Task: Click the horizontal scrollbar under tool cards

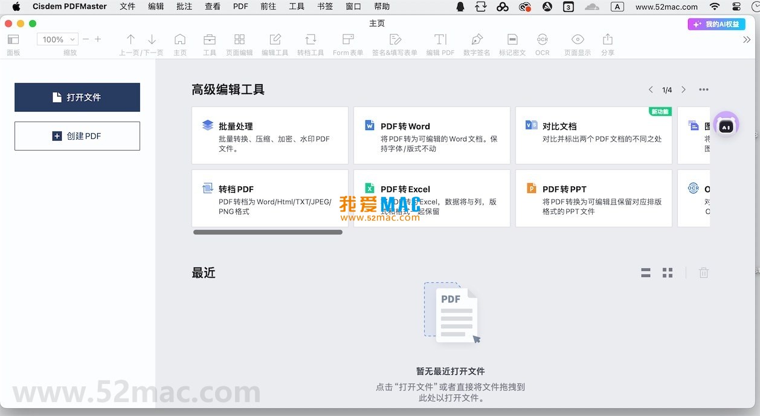Action: (x=268, y=232)
